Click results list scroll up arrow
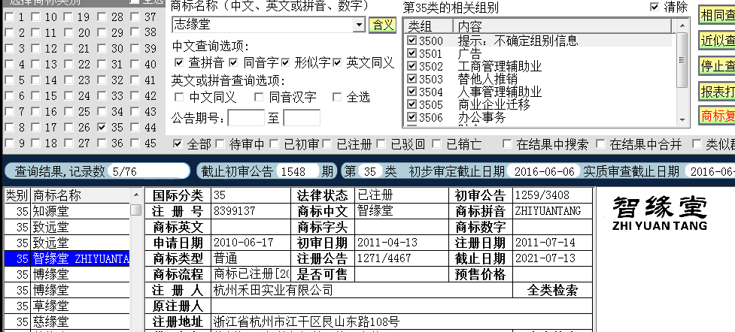 pyautogui.click(x=136, y=195)
